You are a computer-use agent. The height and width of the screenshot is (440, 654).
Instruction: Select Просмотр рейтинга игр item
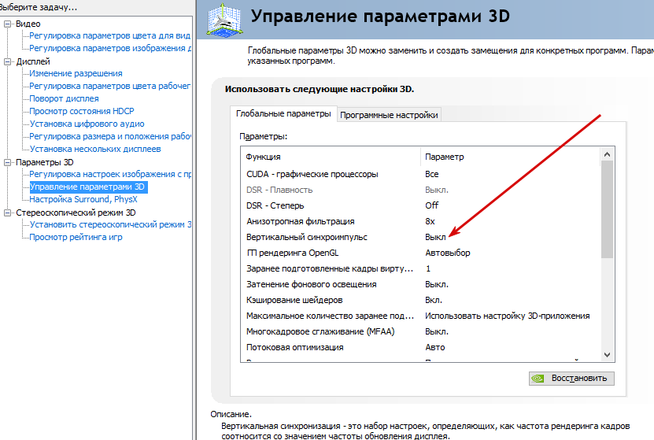76,238
